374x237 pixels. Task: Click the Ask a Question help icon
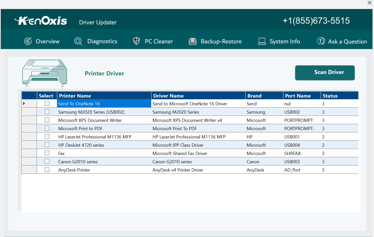click(x=321, y=41)
